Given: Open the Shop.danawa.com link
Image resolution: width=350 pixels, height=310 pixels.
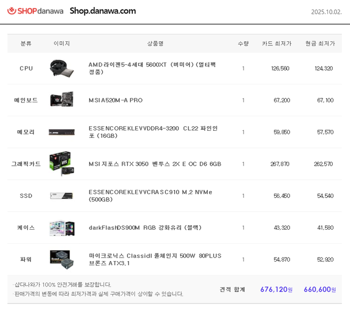Looking at the screenshot, I should 102,11.
